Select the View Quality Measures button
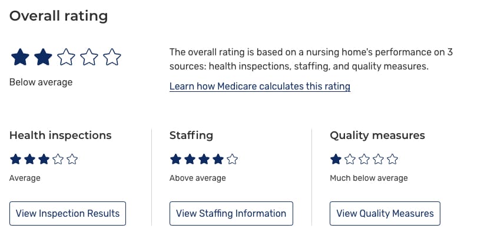 [384, 213]
